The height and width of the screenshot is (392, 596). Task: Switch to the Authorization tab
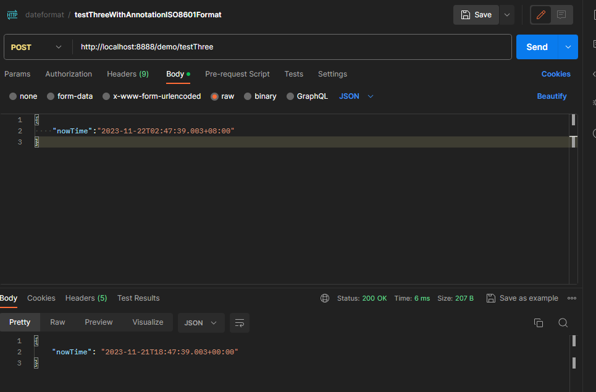[69, 74]
